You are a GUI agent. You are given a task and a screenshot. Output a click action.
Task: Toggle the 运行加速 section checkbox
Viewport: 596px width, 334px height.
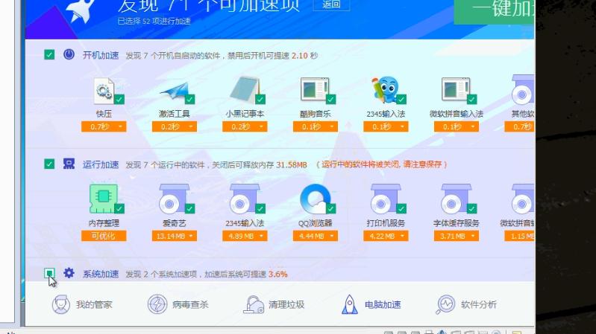(49, 164)
